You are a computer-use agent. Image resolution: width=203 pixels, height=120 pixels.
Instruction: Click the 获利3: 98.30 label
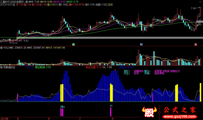pos(126,67)
